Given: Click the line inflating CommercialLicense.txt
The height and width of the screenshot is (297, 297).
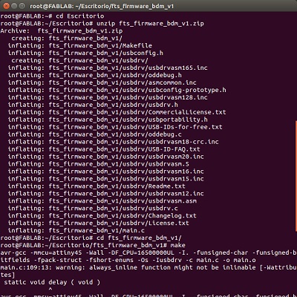Looking at the screenshot, I should (x=117, y=113).
